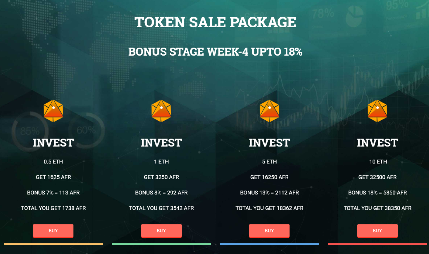Select the INVEST heading of the 10 ETH package

(377, 143)
